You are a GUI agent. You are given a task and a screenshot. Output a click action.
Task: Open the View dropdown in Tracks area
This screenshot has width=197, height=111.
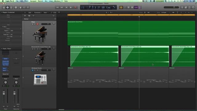[x=46, y=13]
